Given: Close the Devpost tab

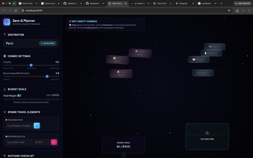Looking at the screenshot, I should (193, 3).
